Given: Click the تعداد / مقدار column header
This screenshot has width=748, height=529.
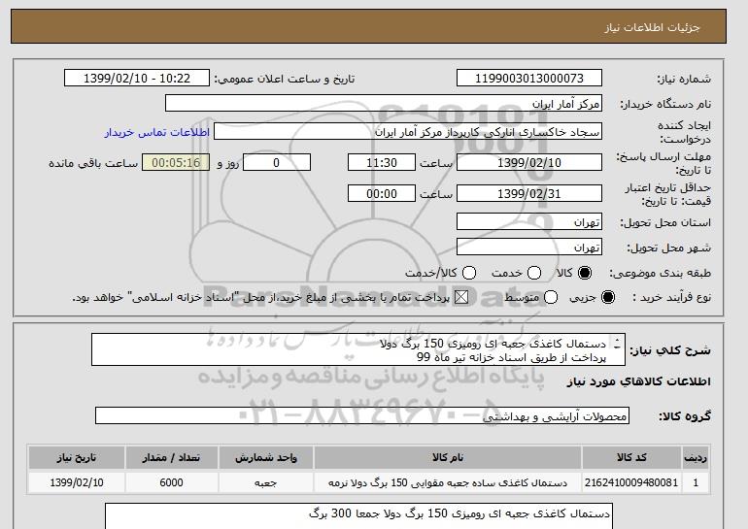Looking at the screenshot, I should [171, 457].
